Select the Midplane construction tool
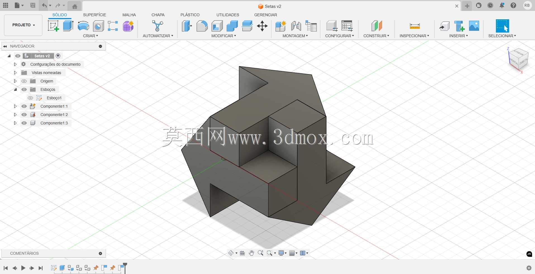The height and width of the screenshot is (274, 535). [377, 26]
